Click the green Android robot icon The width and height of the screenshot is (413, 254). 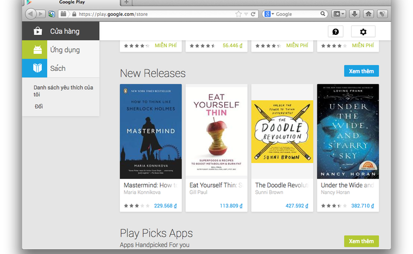tap(37, 50)
